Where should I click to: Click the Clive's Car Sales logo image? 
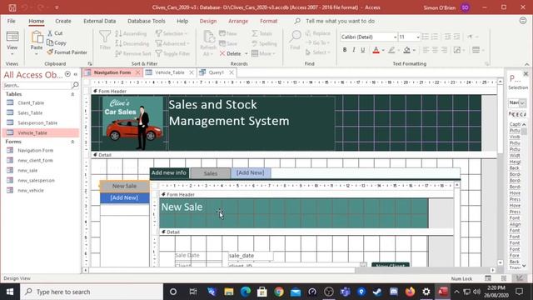(133, 123)
